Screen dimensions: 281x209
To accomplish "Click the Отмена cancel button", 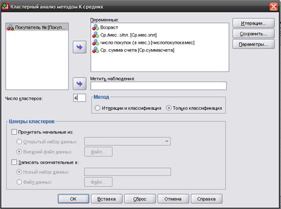I will 173,199.
